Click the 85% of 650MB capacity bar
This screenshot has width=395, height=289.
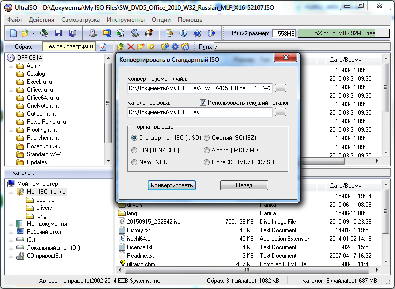[344, 33]
